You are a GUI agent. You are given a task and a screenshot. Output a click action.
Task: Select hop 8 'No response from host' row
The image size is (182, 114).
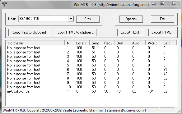click(x=91, y=78)
